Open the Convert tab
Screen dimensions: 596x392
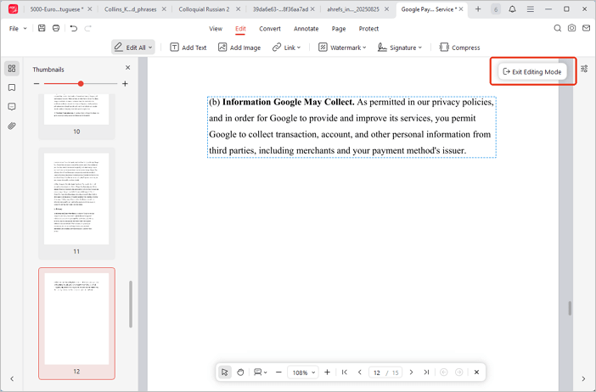[270, 28]
